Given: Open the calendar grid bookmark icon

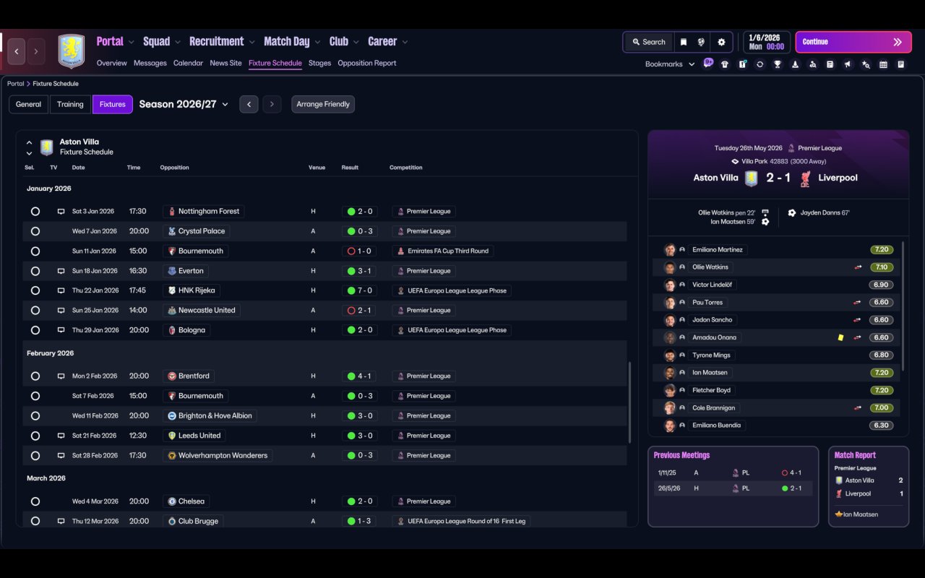Looking at the screenshot, I should [x=883, y=64].
